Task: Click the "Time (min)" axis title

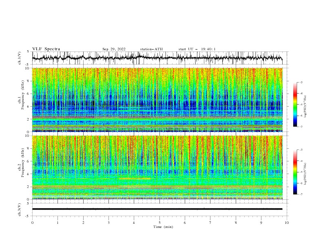Action: (x=163, y=227)
